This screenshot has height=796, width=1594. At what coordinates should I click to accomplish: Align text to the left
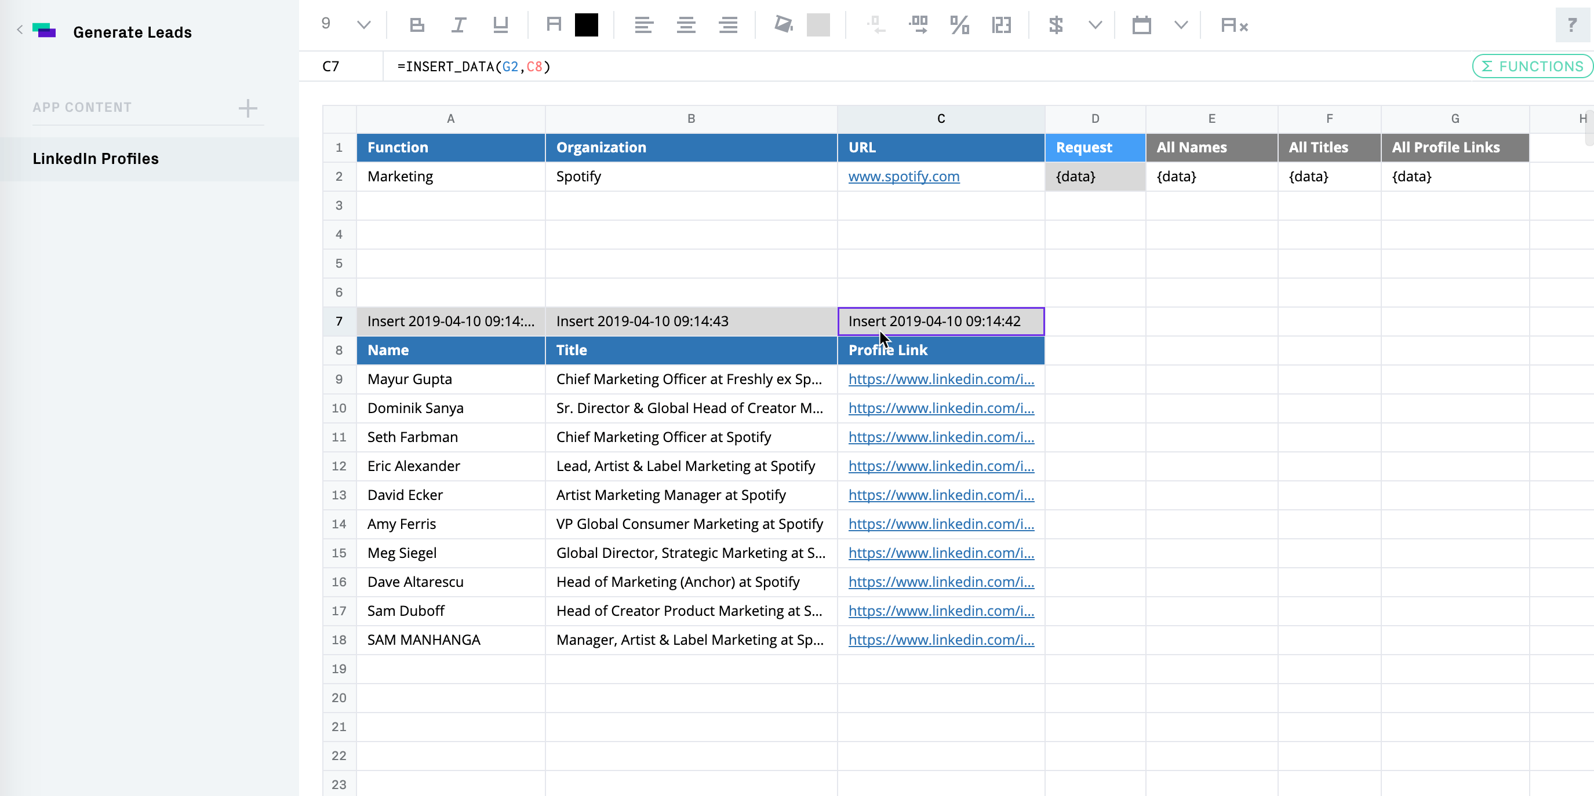643,25
